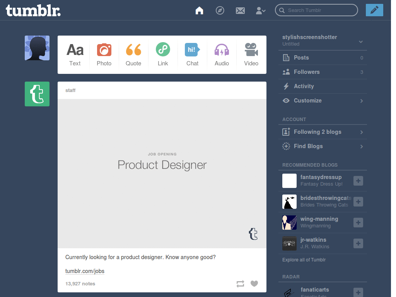396x297 pixels.
Task: Click the post caption about product designer
Action: tap(140, 257)
